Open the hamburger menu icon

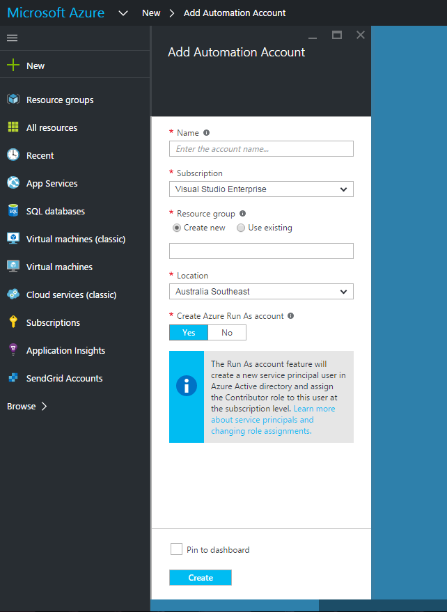(x=12, y=38)
